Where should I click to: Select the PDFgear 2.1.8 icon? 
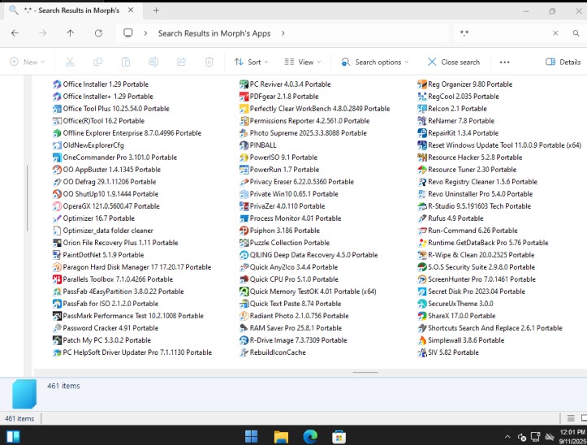244,97
